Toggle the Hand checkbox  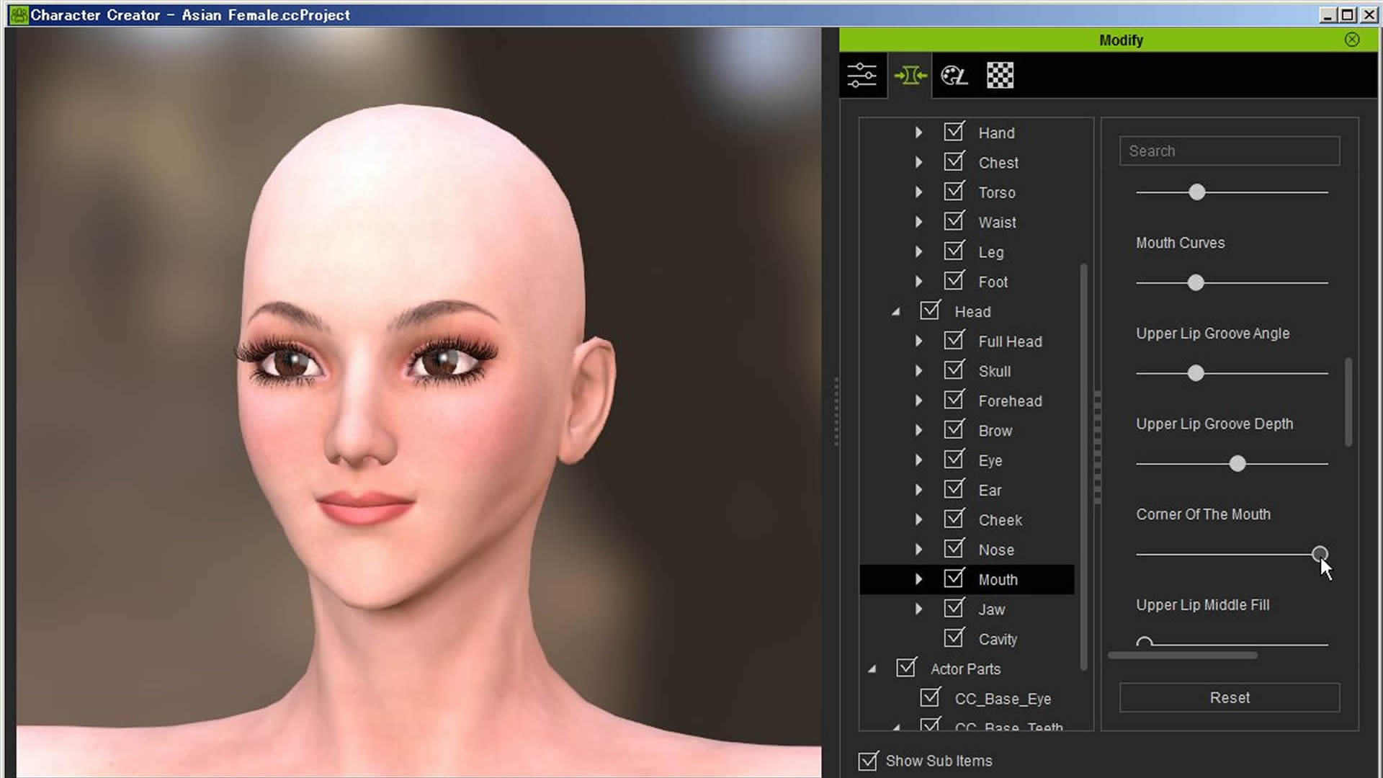pos(954,132)
